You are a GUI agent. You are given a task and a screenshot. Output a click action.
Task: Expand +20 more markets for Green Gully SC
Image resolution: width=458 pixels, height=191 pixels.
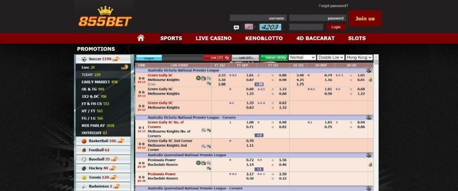pyautogui.click(x=259, y=84)
